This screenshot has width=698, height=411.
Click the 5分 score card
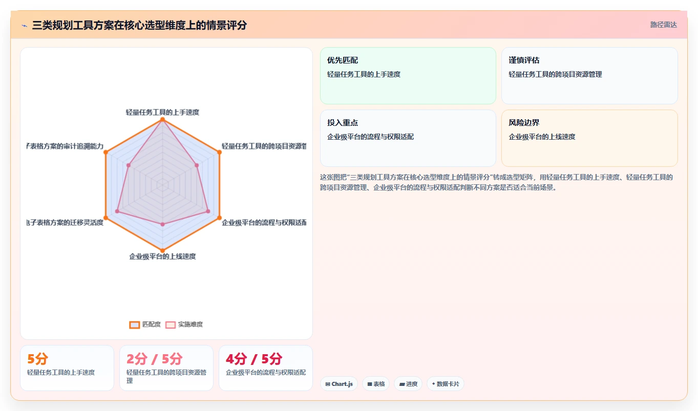(67, 368)
